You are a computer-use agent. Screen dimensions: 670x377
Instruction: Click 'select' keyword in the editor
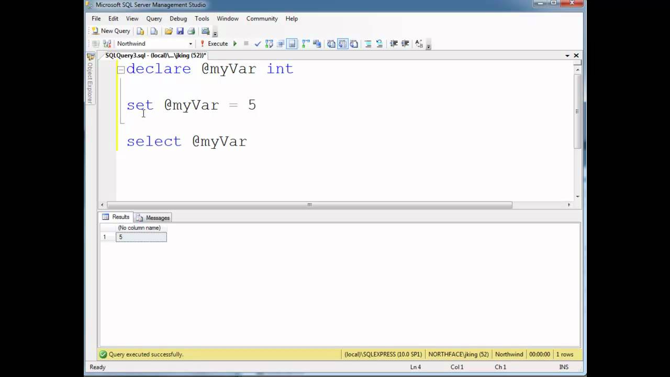(154, 141)
